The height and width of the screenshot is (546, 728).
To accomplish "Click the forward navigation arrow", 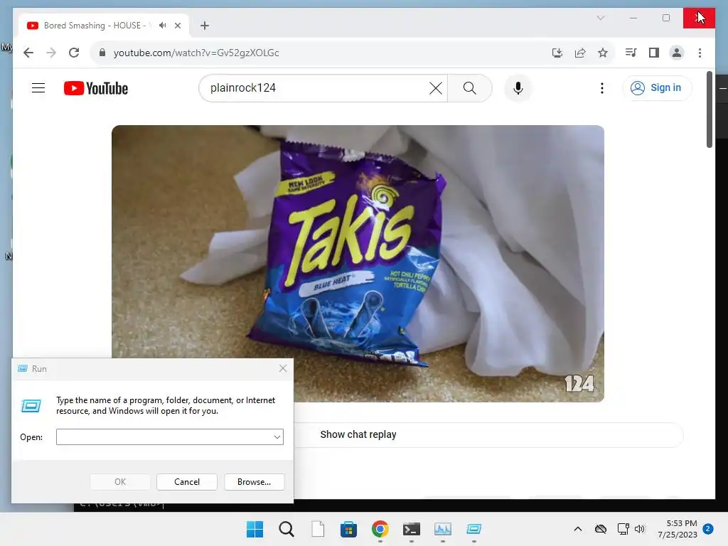I will tap(51, 53).
